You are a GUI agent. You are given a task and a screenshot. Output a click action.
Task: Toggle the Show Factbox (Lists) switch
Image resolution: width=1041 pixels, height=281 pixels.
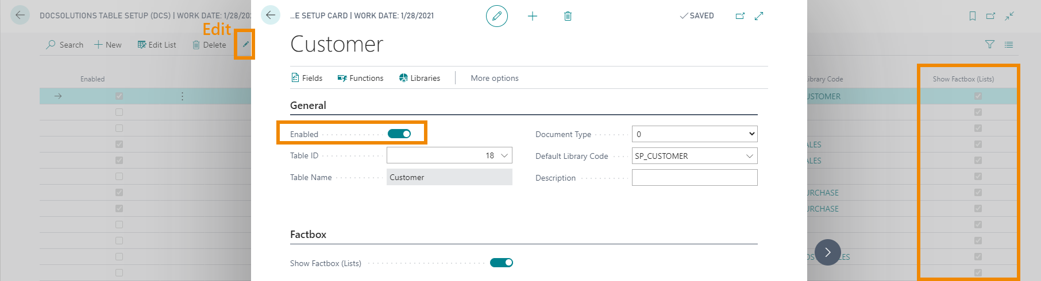pyautogui.click(x=501, y=263)
